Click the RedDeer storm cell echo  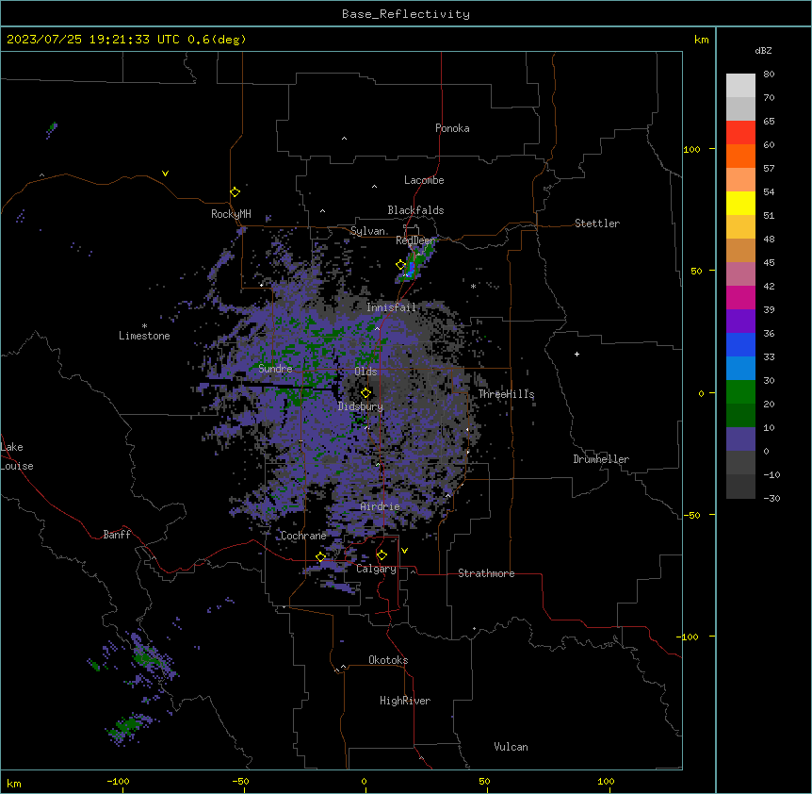coord(414,262)
